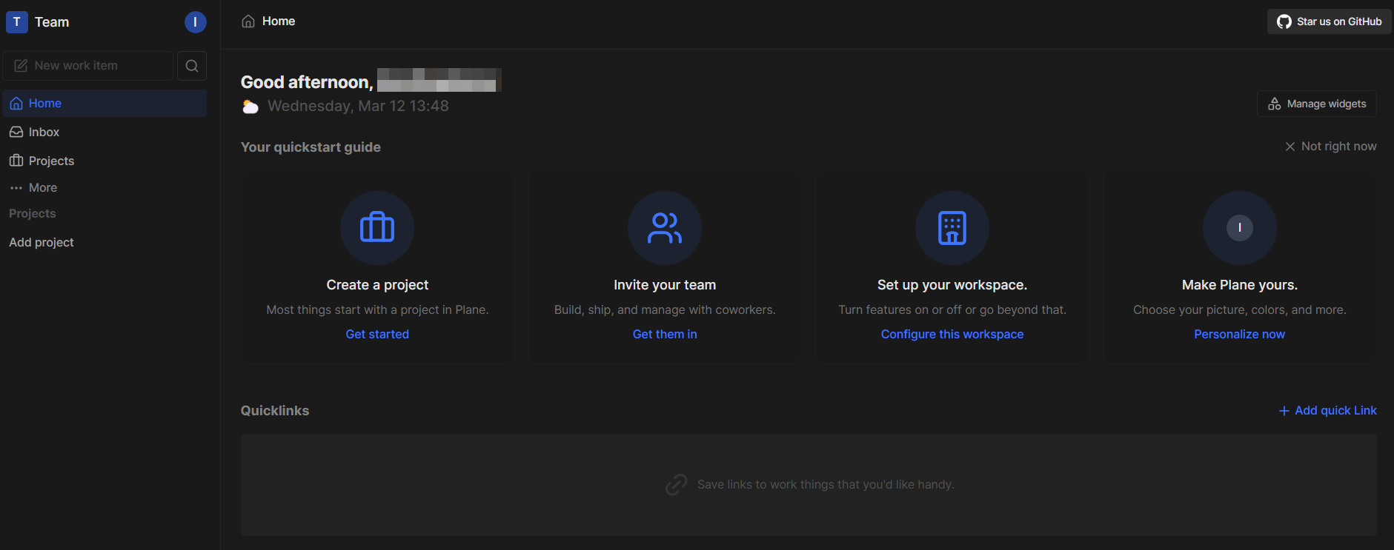Click the profile avatar on Make Plane yours
The image size is (1394, 550).
click(1239, 227)
